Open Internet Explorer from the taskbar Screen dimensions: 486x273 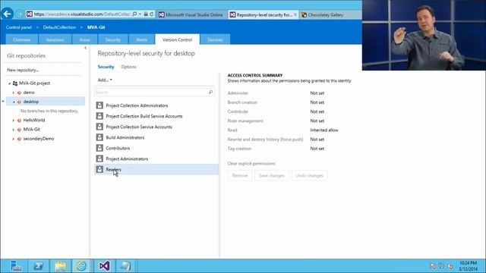pos(81,266)
